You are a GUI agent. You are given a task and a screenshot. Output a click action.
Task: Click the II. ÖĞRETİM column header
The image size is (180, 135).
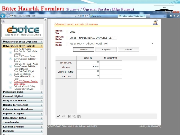pyautogui.click(x=110, y=58)
